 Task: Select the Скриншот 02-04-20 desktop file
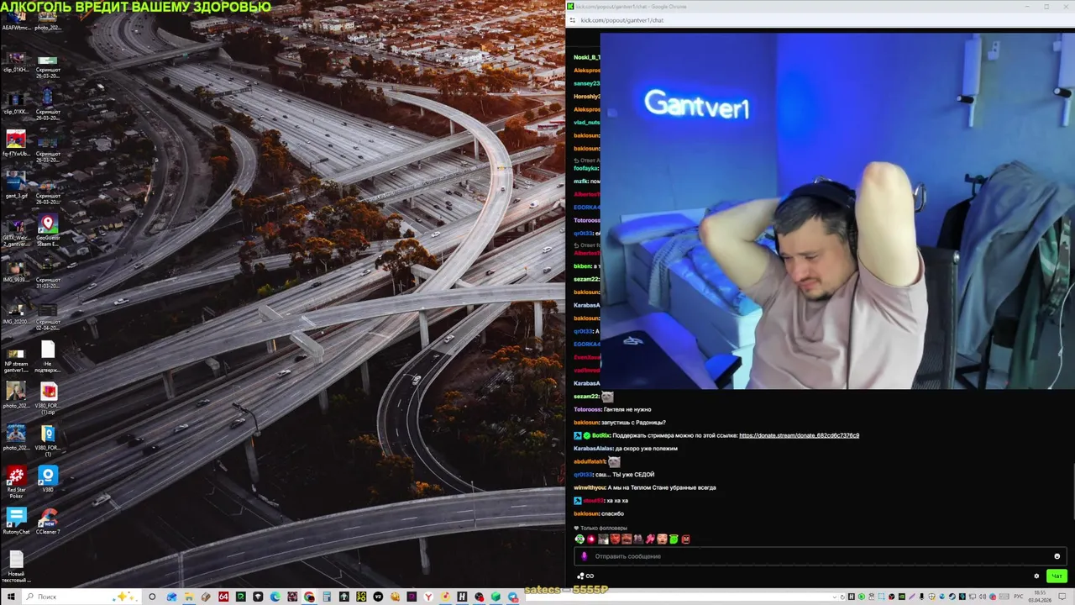(48, 313)
